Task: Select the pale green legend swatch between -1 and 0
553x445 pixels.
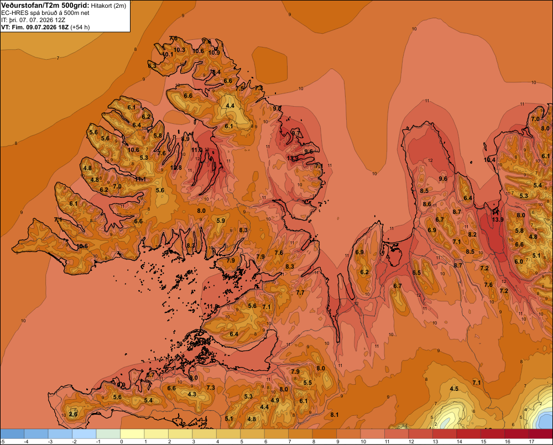Action: [x=108, y=434]
